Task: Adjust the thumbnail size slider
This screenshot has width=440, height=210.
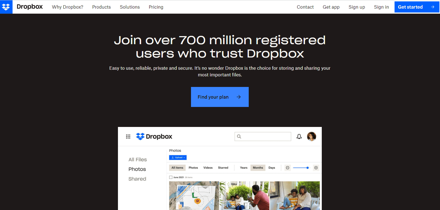Action: pyautogui.click(x=301, y=168)
